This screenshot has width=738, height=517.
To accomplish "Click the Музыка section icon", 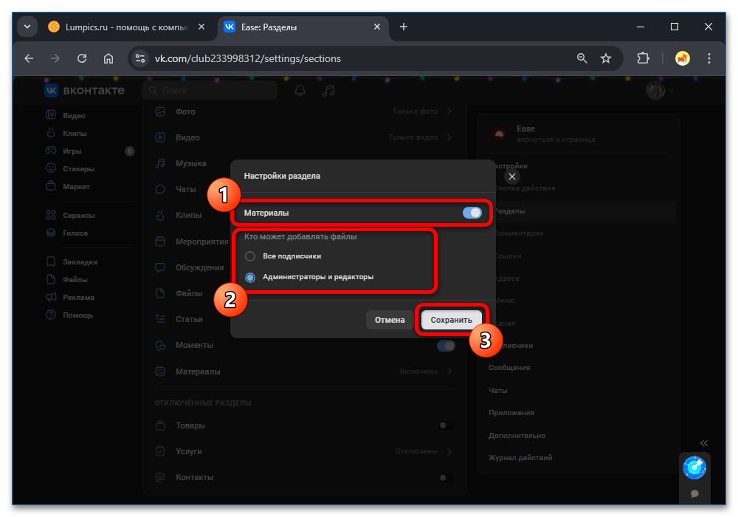I will (160, 163).
